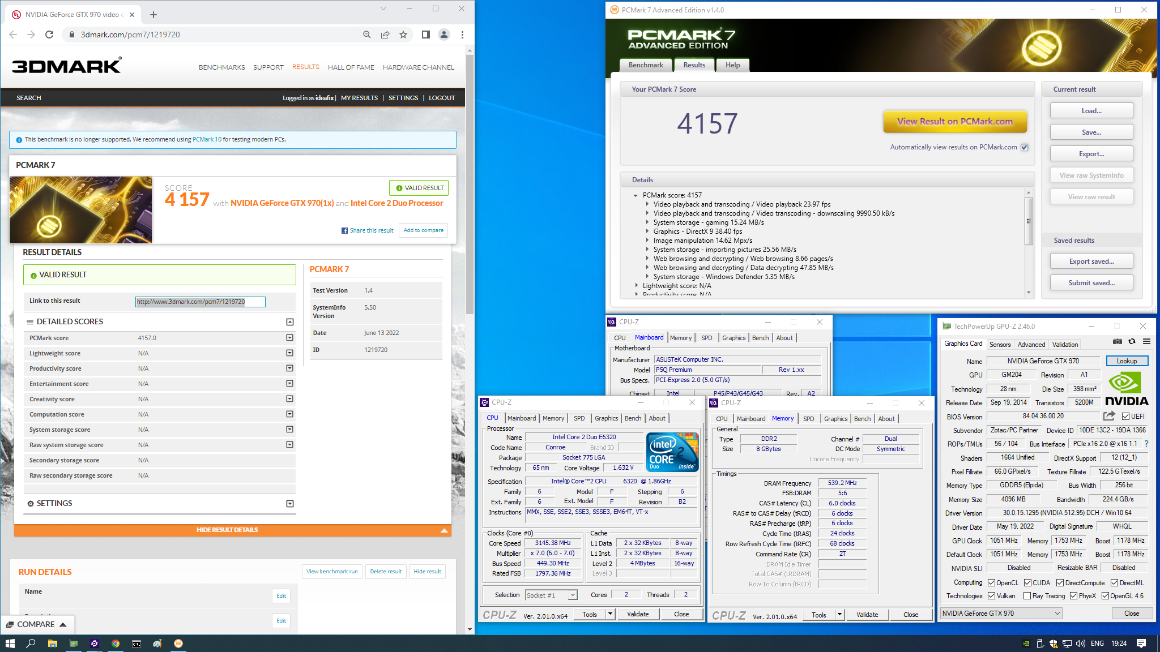The image size is (1160, 652).
Task: Switch to the Results tab in PCMark 7
Action: [694, 65]
